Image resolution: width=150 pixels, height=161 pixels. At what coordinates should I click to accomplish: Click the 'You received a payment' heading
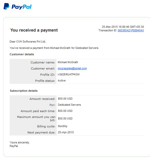[x=34, y=30]
